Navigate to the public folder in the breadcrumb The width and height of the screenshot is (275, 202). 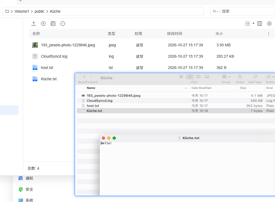40,11
